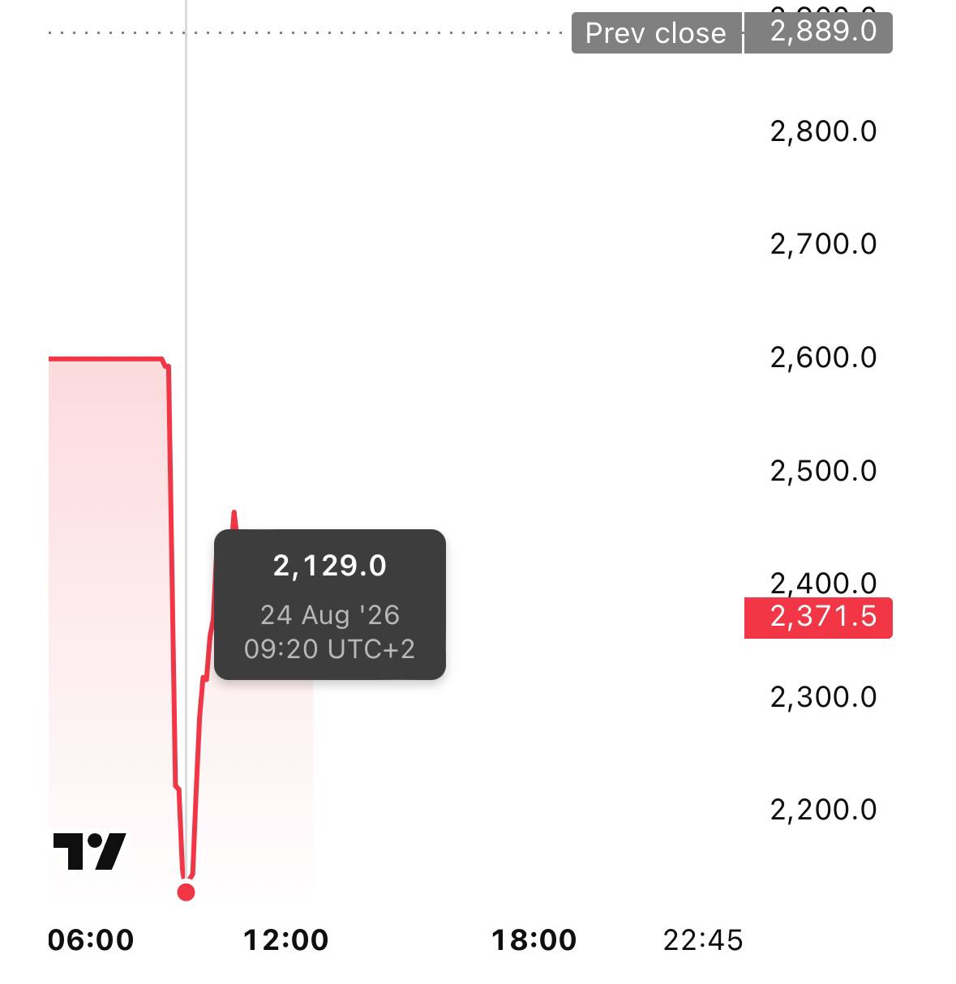Select the 2,300.0 price axis label
The image size is (956, 984).
[824, 697]
